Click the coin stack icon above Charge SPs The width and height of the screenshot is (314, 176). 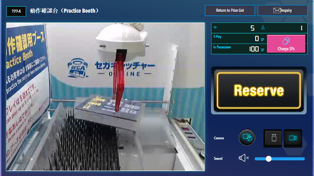coord(286,41)
